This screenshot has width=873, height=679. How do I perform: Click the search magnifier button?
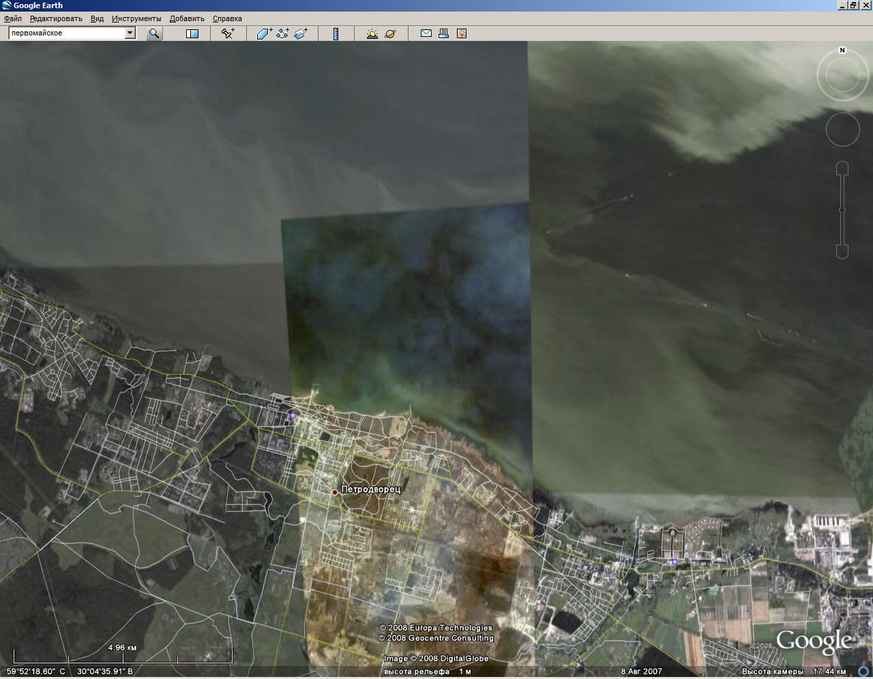[154, 33]
